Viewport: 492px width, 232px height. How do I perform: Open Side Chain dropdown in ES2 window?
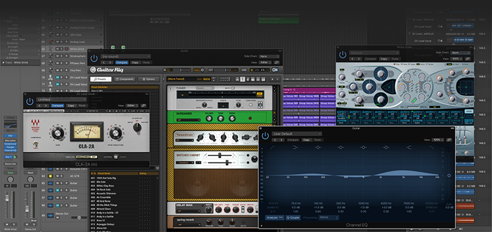[460, 53]
